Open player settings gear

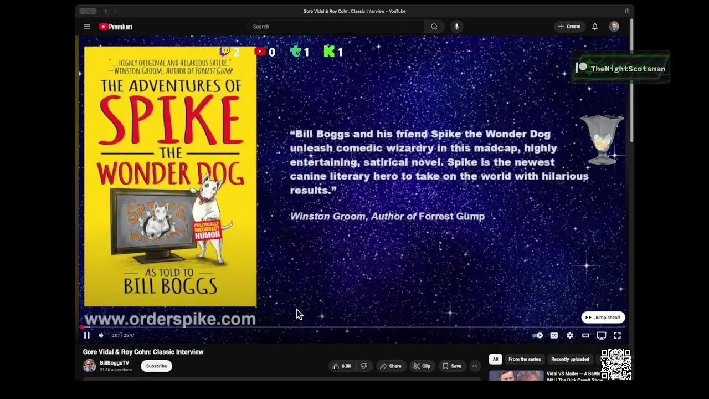[569, 335]
